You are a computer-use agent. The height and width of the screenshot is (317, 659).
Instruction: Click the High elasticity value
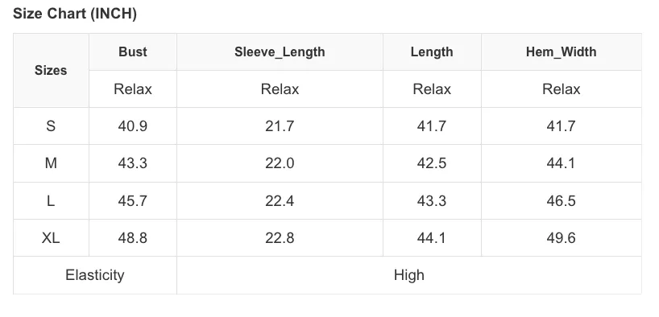pos(409,275)
